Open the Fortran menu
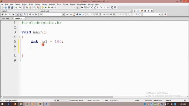This screenshot has width=189, height=106. click(x=44, y=4)
